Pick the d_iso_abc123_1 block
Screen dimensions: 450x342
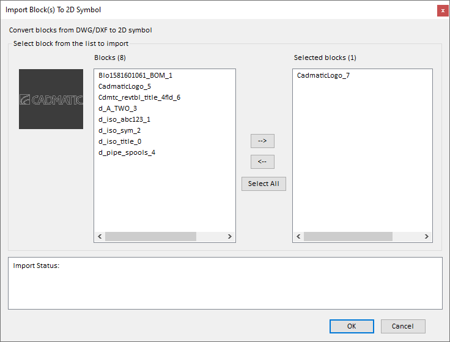124,119
